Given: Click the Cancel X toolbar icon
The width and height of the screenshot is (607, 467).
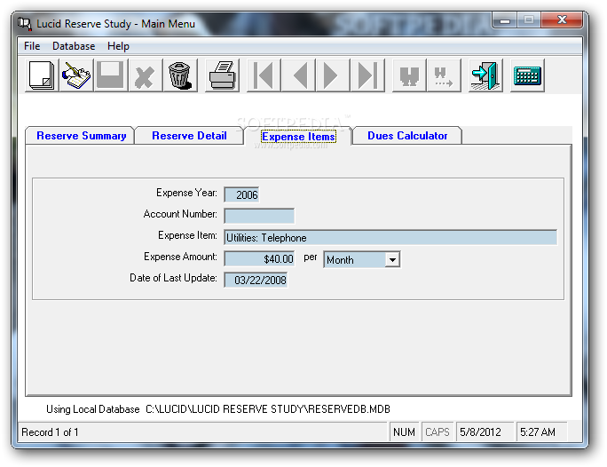Looking at the screenshot, I should coord(146,75).
